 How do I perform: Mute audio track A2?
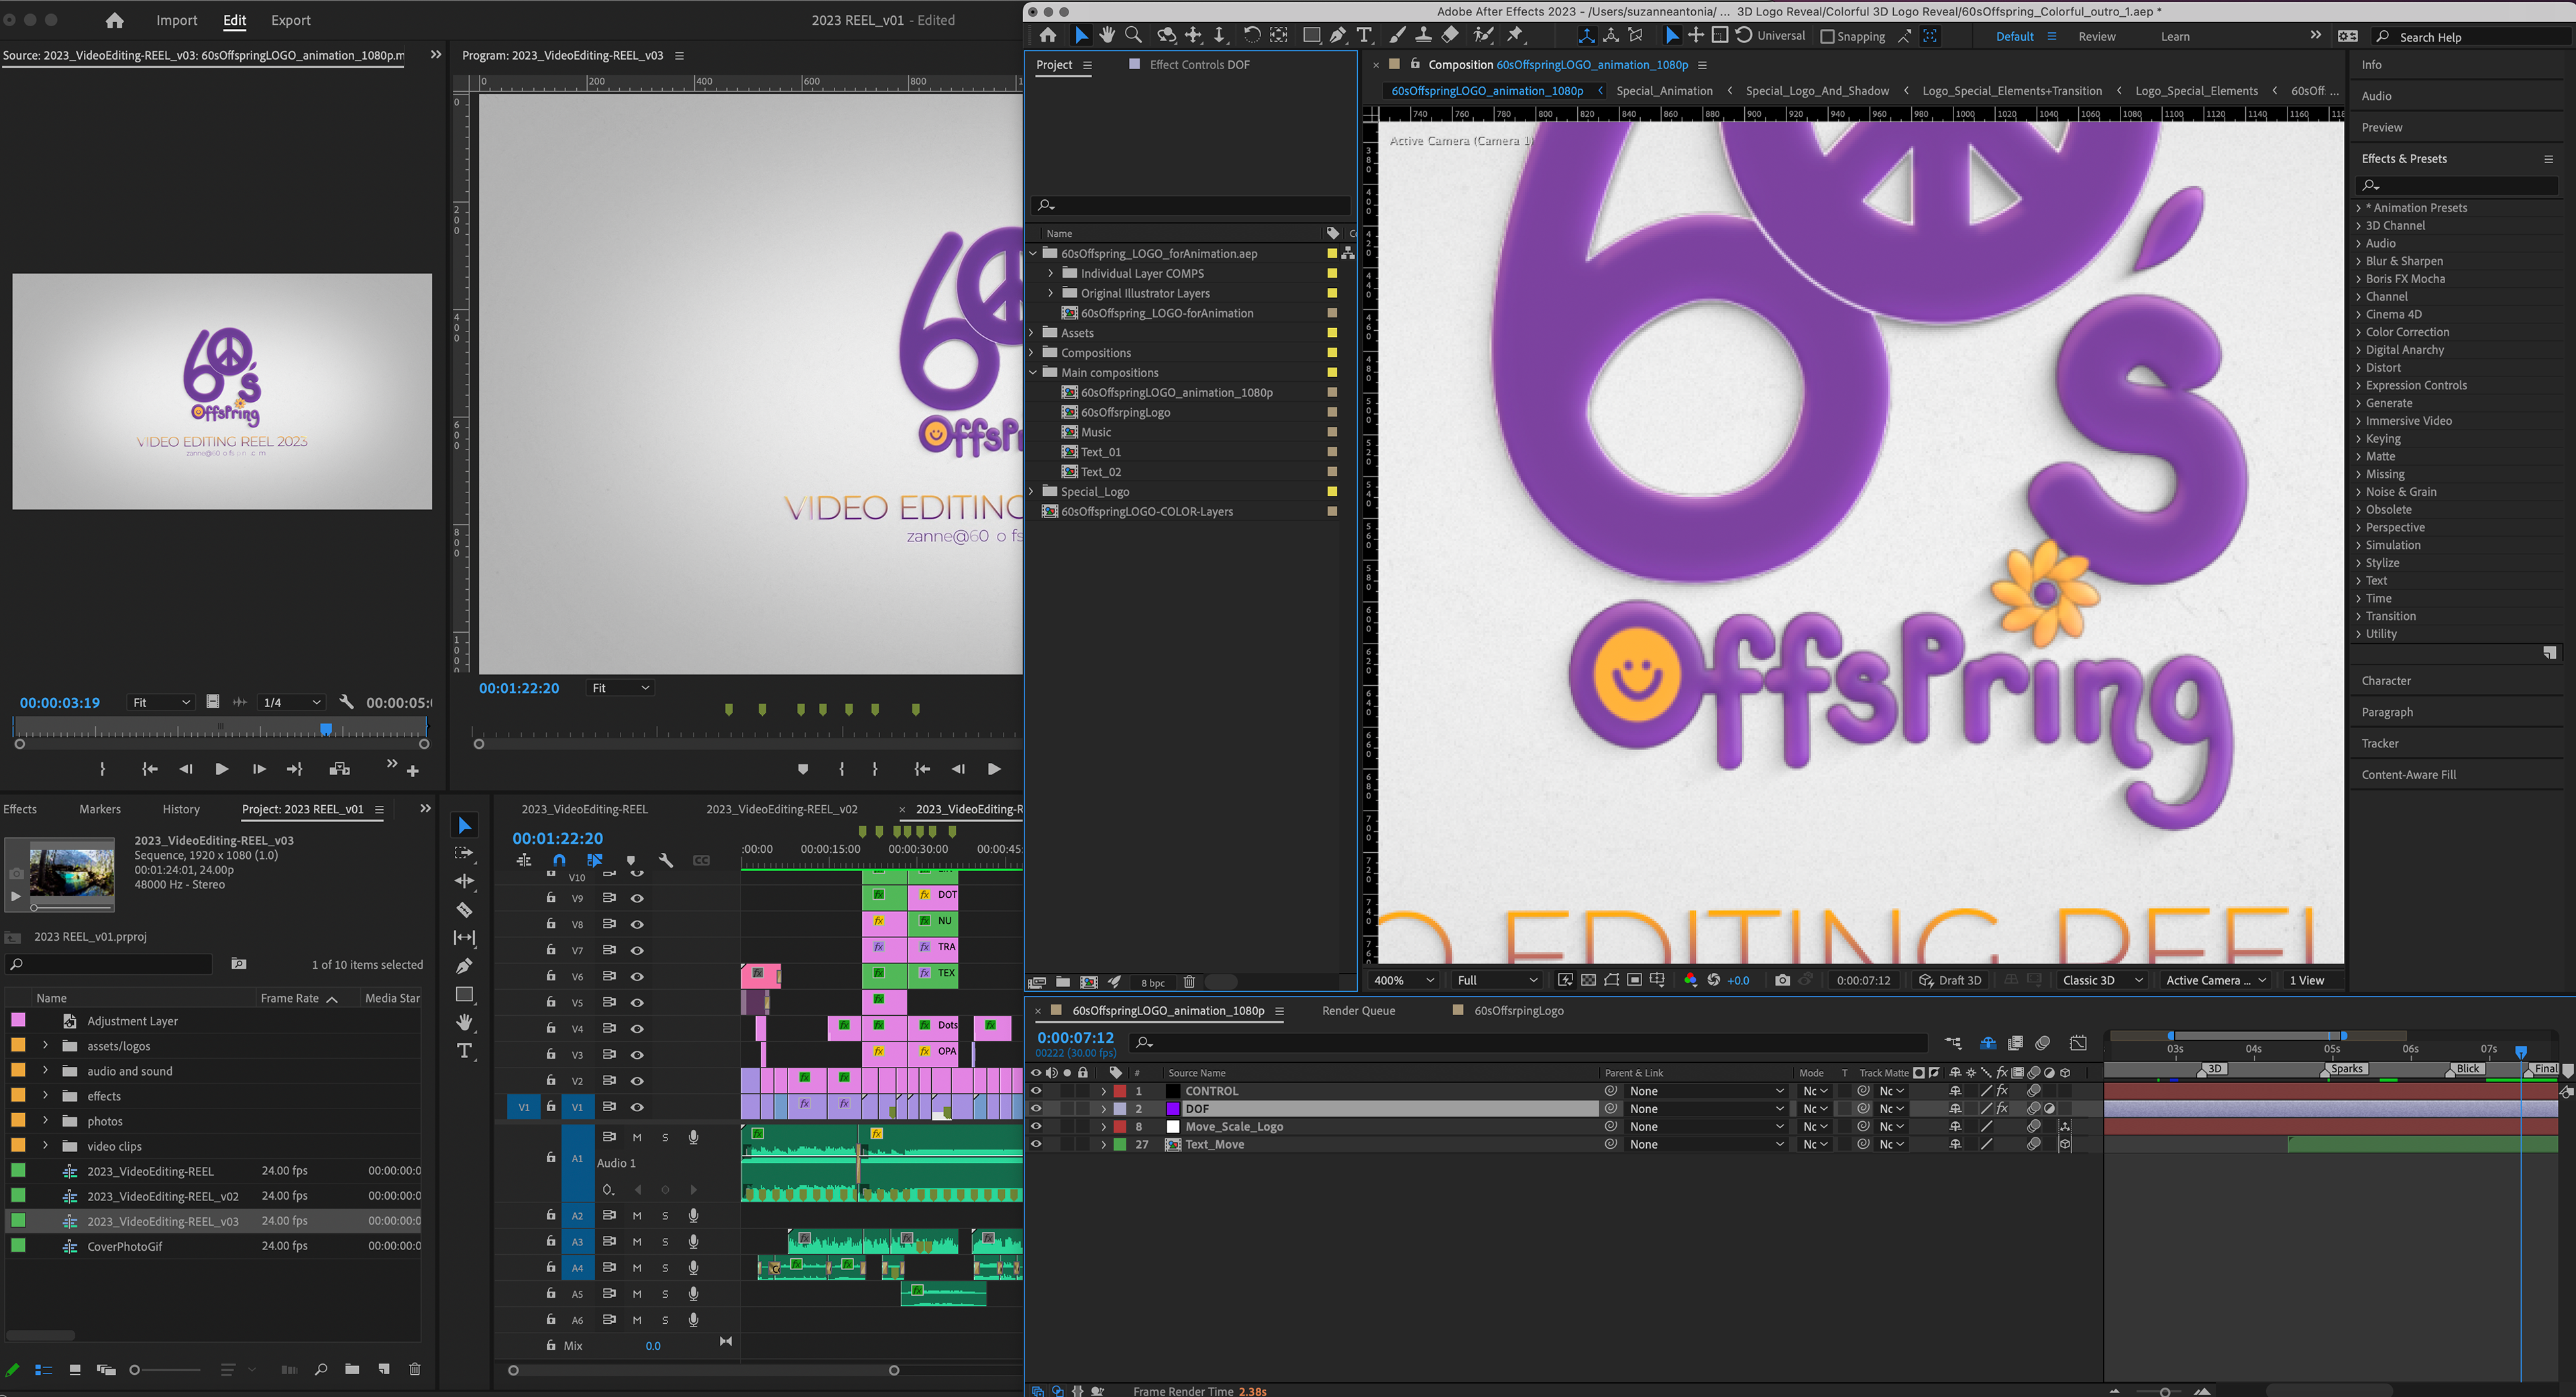(x=636, y=1215)
